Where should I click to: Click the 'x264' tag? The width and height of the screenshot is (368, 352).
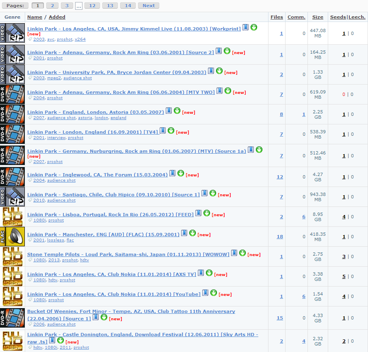(80, 39)
